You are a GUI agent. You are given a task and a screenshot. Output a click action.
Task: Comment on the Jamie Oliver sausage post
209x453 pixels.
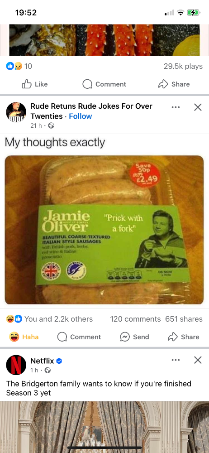pos(79,337)
